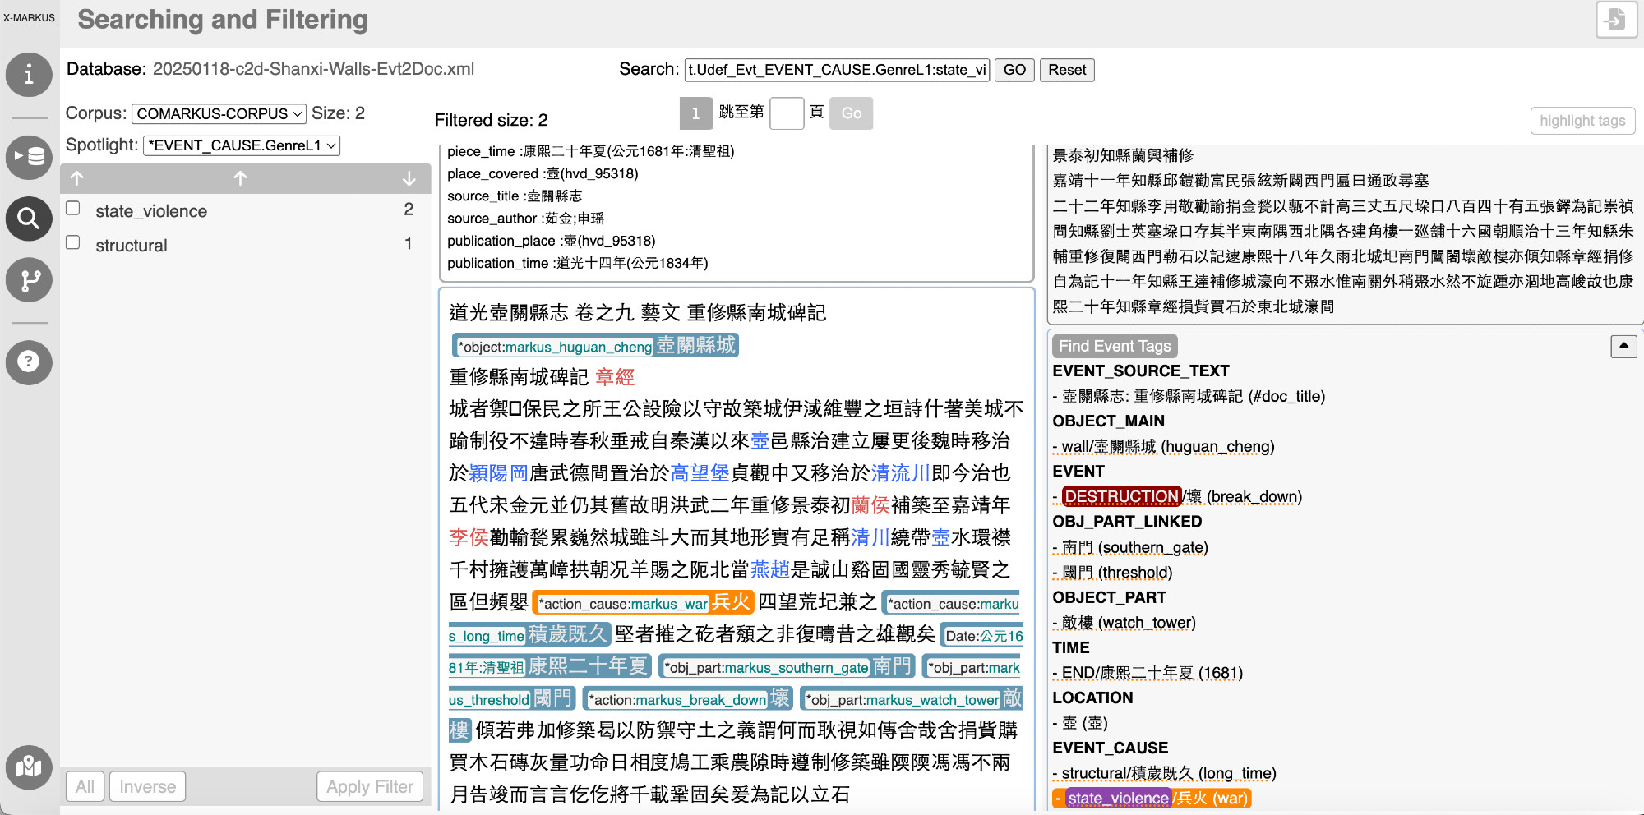Focus the page number jump field
1644x815 pixels.
click(787, 113)
